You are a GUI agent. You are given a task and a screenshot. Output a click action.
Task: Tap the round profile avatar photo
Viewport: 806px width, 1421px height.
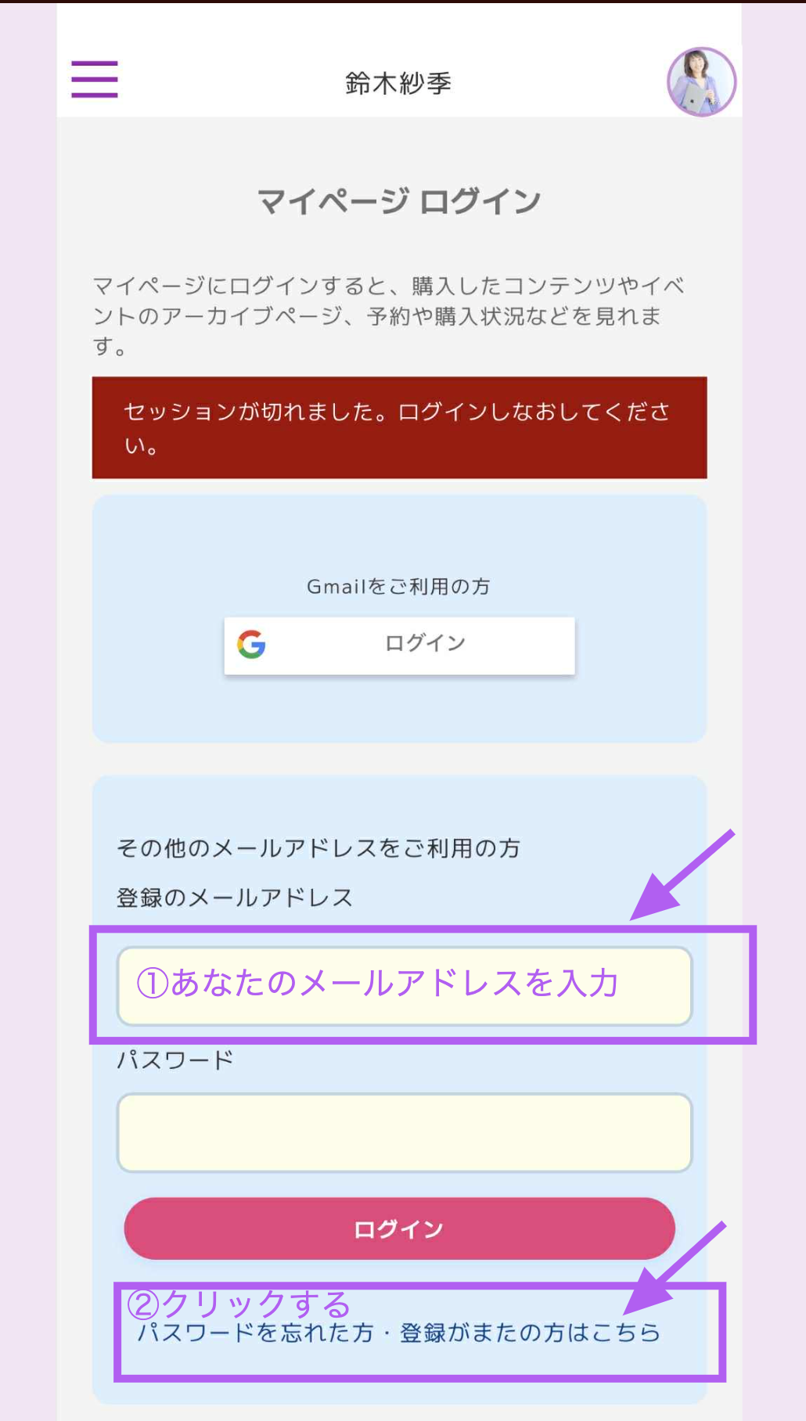(701, 81)
